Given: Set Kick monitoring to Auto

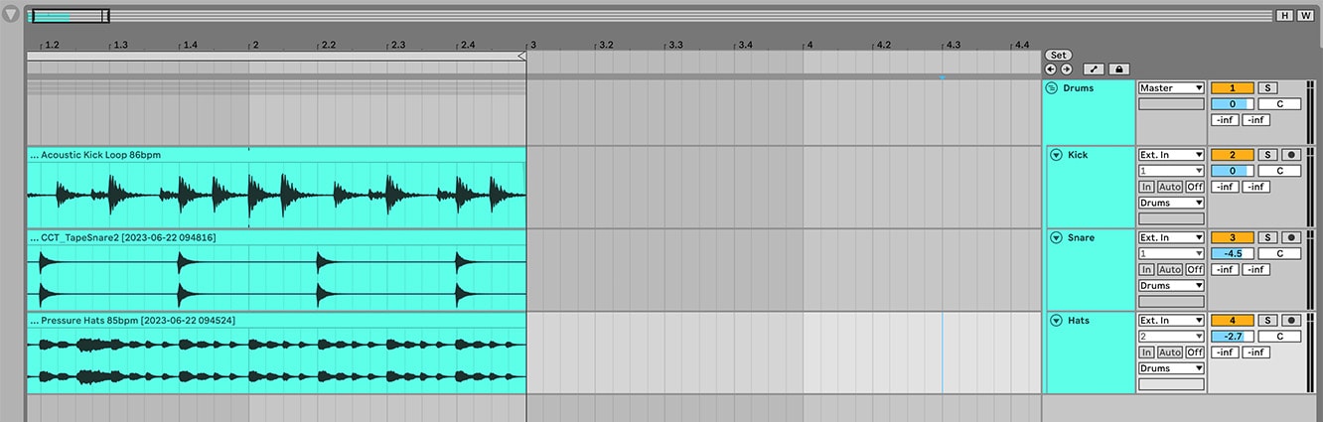Looking at the screenshot, I should (1170, 187).
